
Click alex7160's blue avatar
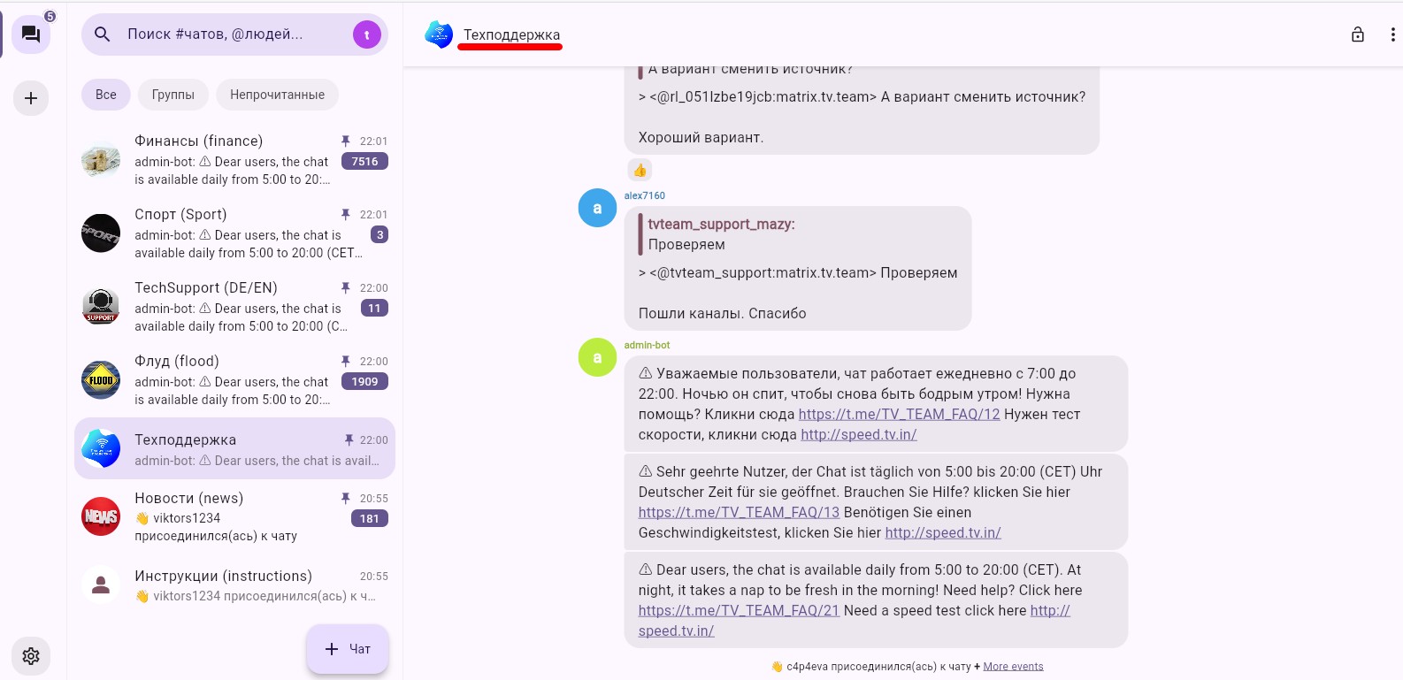pos(597,208)
